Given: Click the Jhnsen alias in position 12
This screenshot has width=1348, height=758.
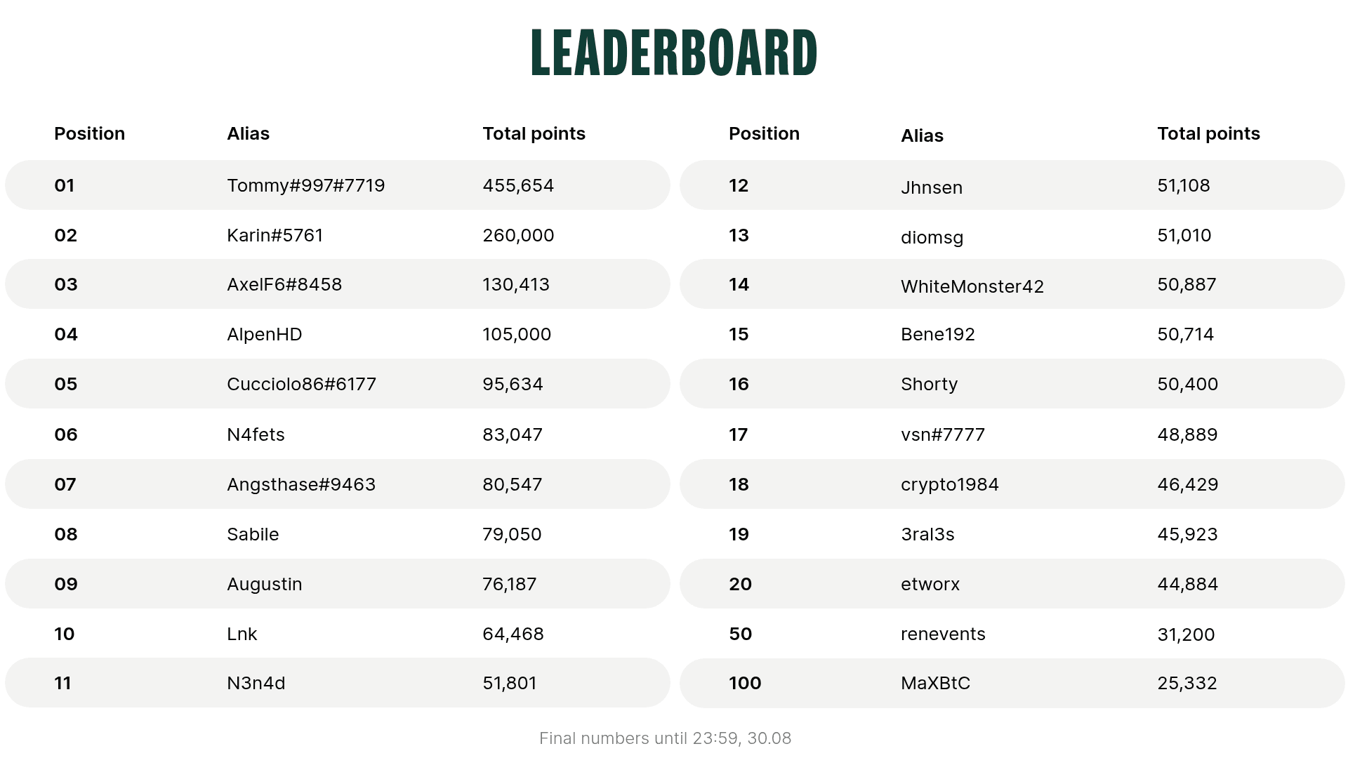Looking at the screenshot, I should click(x=932, y=187).
